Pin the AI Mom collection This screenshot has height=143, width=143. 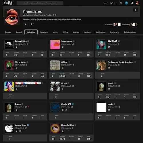pos(69,62)
